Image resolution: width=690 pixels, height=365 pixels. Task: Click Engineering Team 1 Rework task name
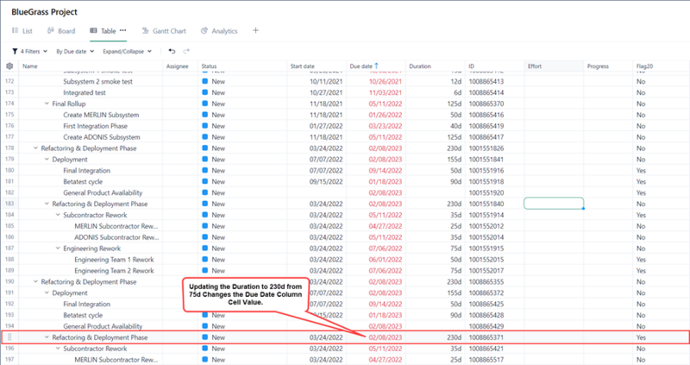pos(114,260)
